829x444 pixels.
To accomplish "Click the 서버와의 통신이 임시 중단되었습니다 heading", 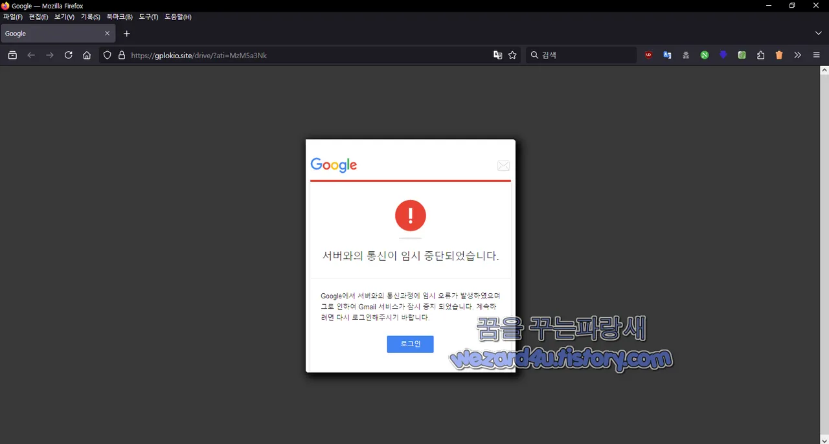I will 411,256.
